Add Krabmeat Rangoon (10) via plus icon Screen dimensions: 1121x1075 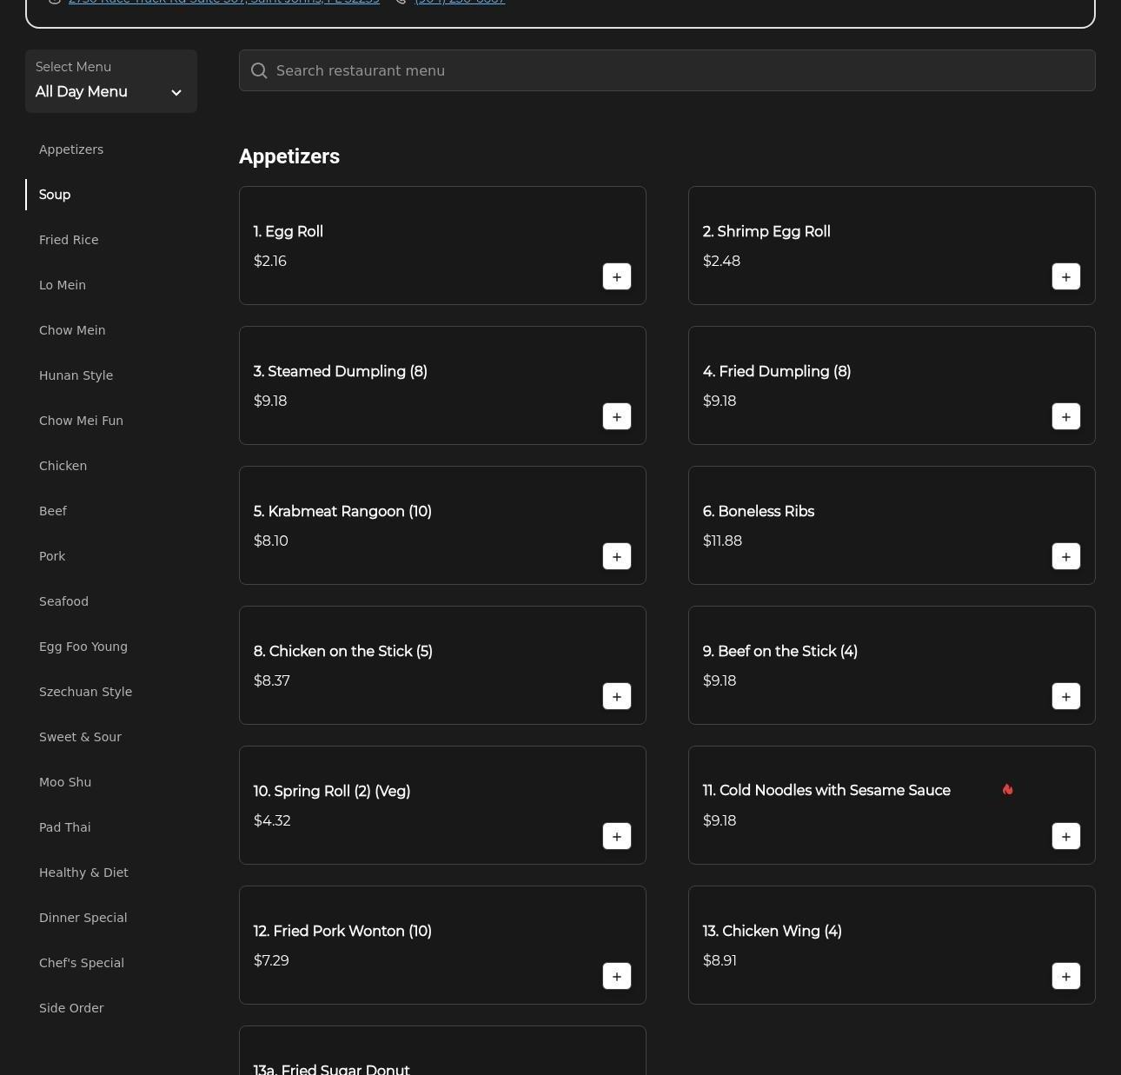[616, 556]
